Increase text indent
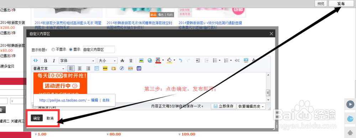This screenshot has width=356, height=138. [x=198, y=60]
